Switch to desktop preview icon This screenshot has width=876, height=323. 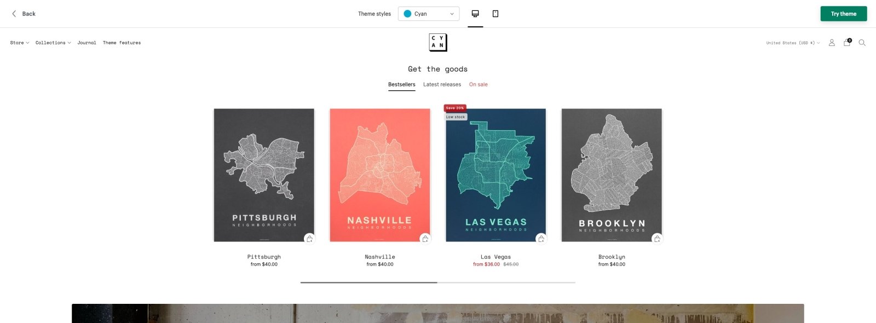[x=475, y=14]
